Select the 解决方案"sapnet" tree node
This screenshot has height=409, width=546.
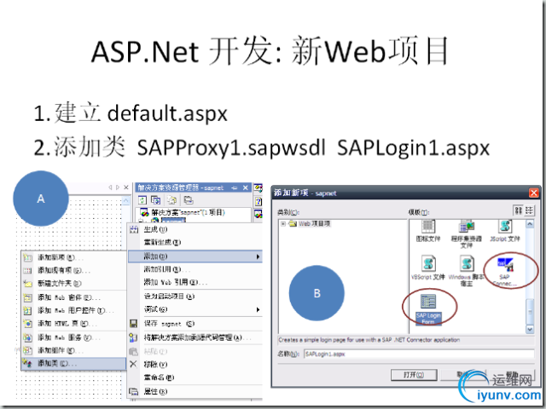(x=183, y=212)
